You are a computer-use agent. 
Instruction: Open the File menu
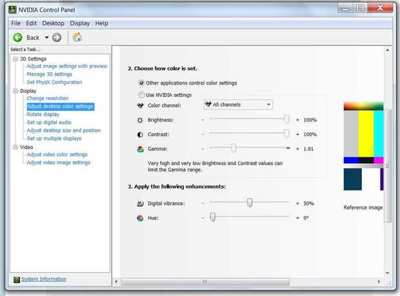pyautogui.click(x=16, y=23)
